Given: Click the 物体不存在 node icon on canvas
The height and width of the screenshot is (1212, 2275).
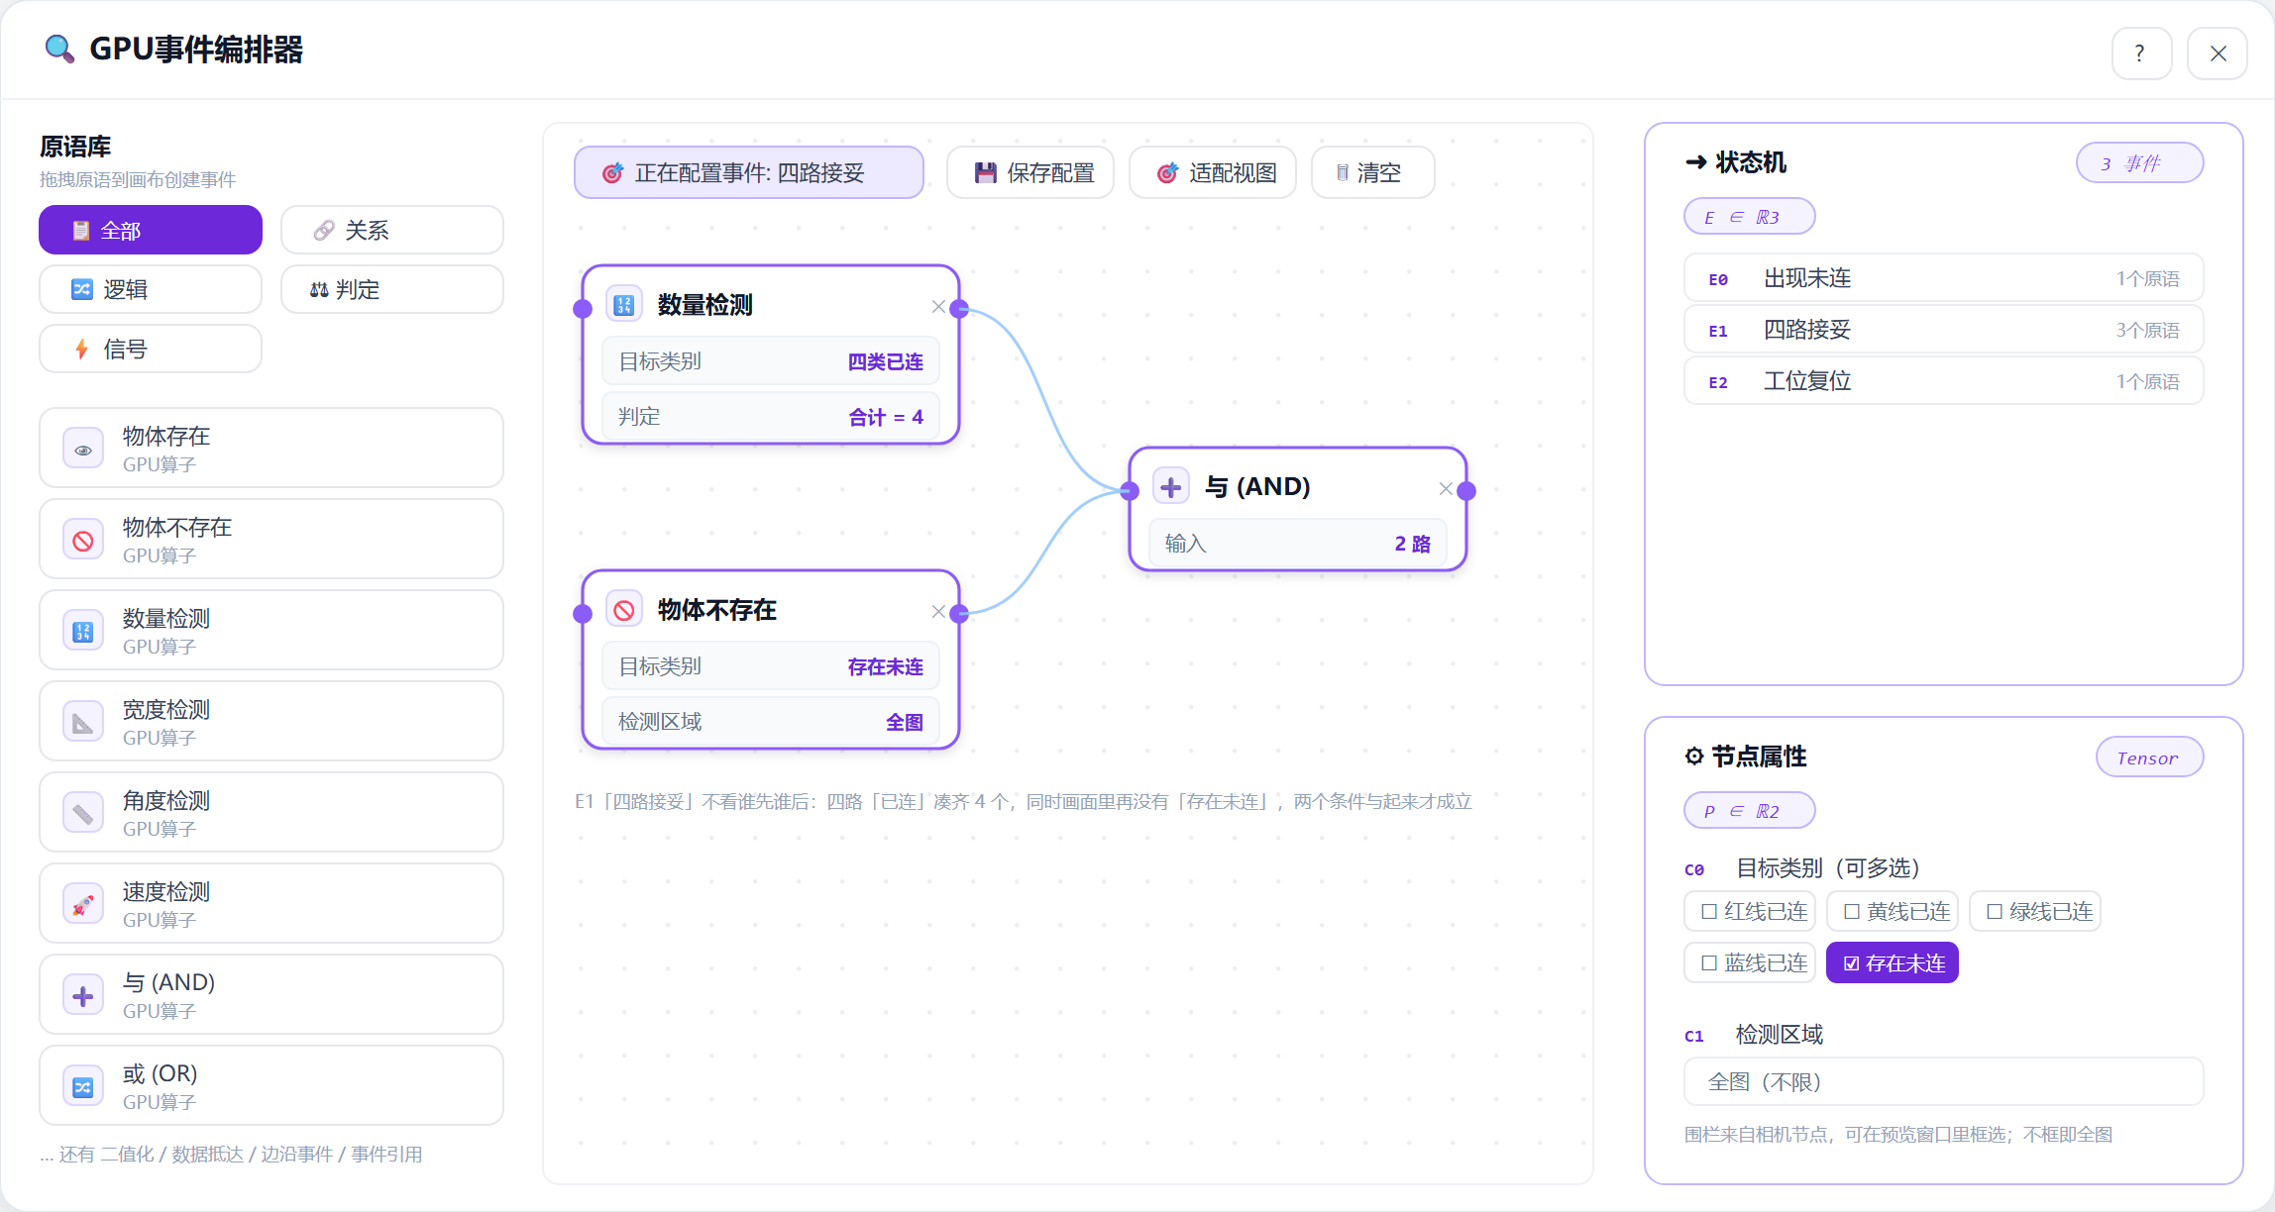Looking at the screenshot, I should point(624,610).
